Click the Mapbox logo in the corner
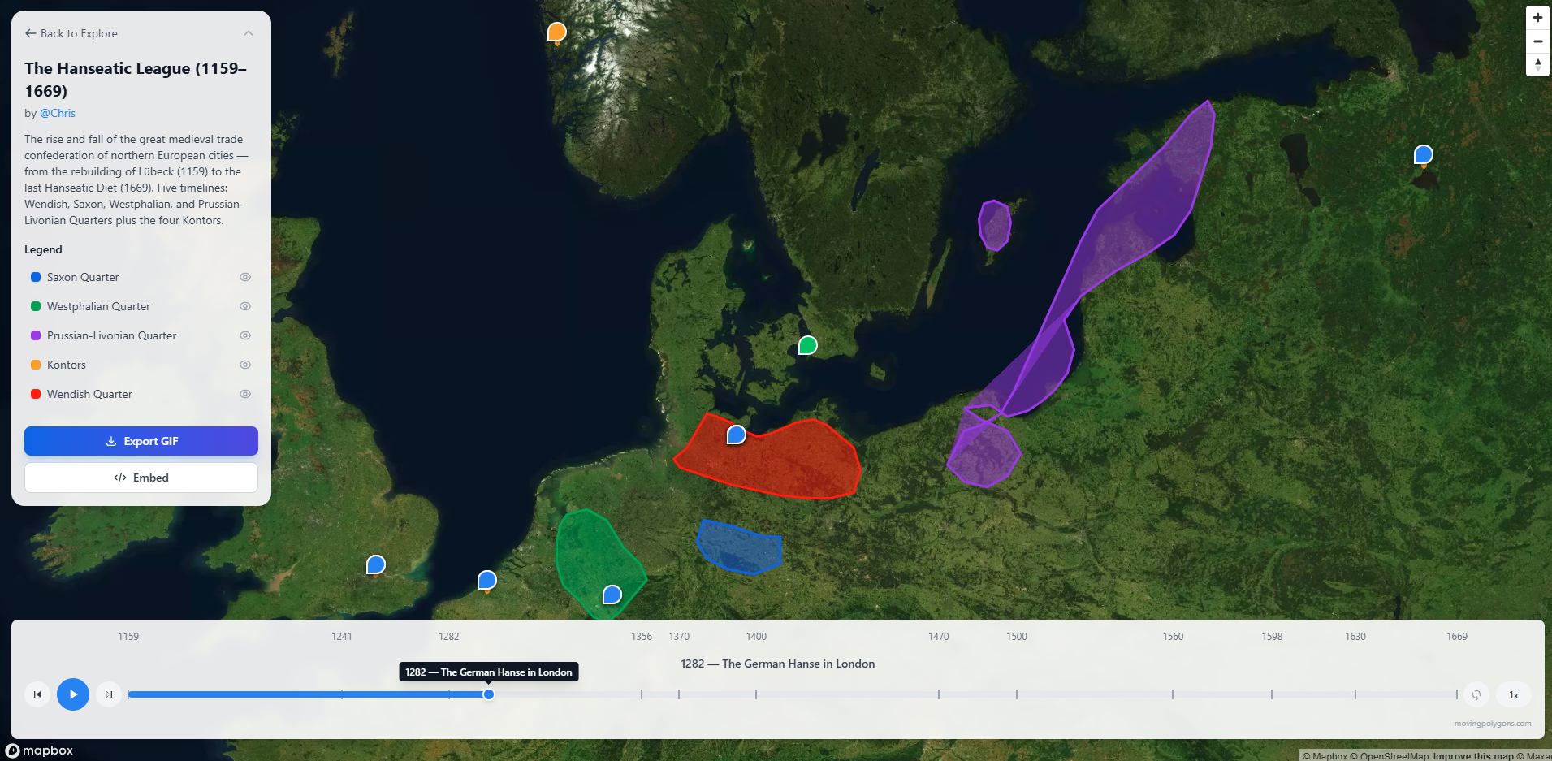1552x761 pixels. click(39, 750)
